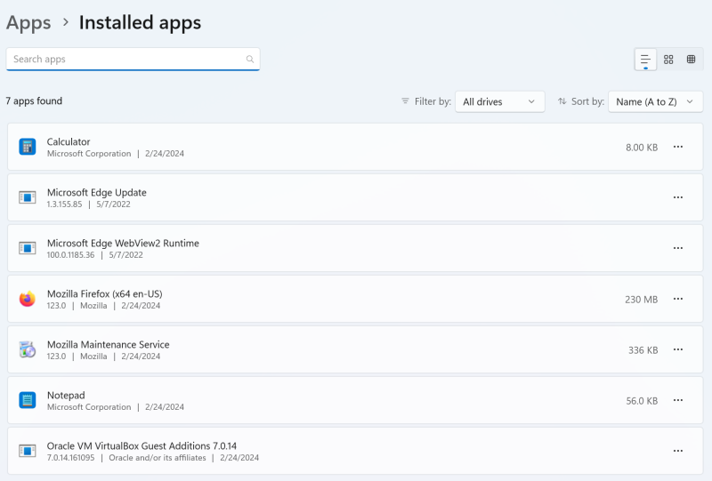The image size is (712, 481).
Task: Click the 336 KB size value
Action: click(x=643, y=350)
